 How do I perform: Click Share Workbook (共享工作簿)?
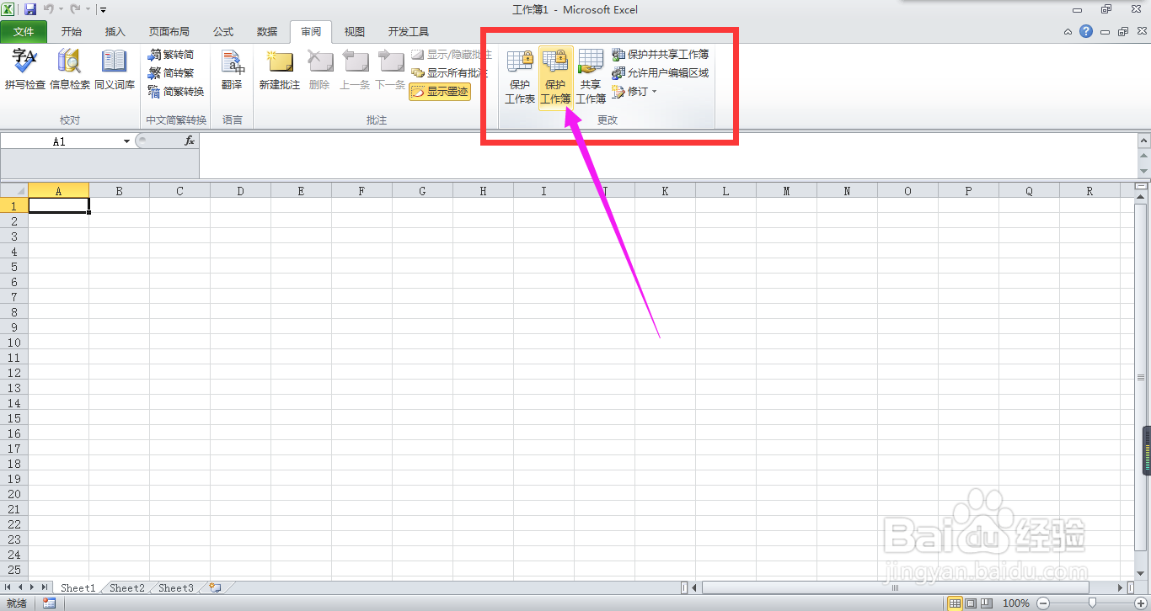click(x=591, y=77)
